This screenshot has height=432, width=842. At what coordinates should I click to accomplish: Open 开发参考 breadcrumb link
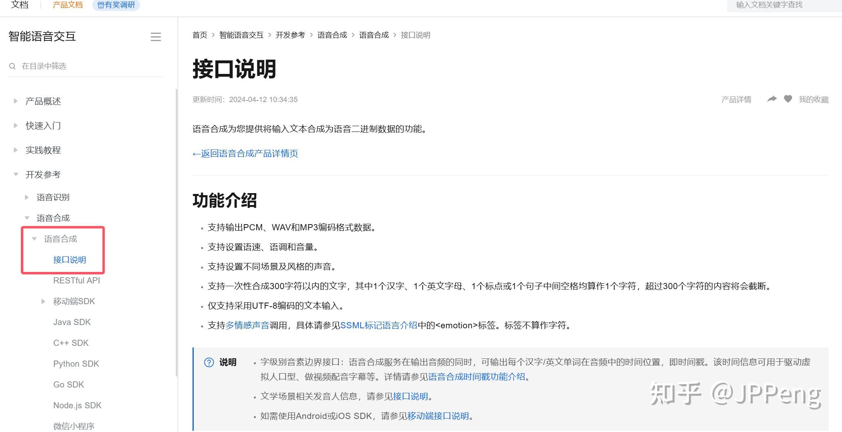pos(290,35)
